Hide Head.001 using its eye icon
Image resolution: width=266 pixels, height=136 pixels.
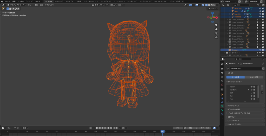coord(260,8)
